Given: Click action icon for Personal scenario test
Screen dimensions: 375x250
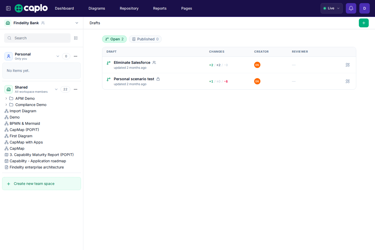Looking at the screenshot, I should click(x=348, y=81).
